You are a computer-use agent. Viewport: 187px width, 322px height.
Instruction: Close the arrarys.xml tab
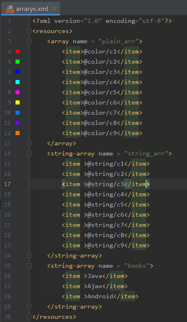(54, 9)
